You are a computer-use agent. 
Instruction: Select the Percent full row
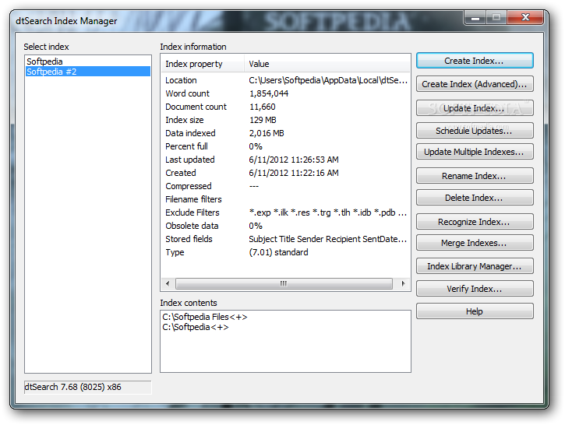(x=286, y=146)
